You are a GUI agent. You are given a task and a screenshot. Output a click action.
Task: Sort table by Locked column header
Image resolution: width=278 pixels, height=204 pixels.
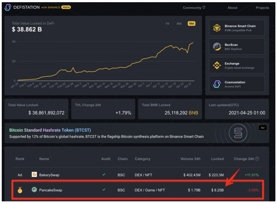click(x=217, y=159)
